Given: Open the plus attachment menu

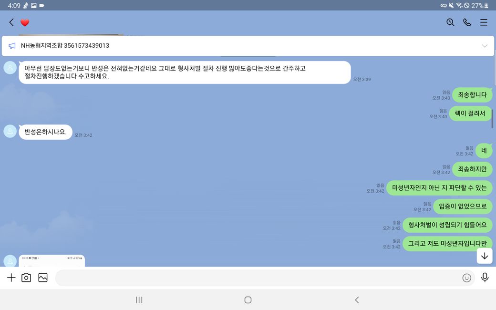Looking at the screenshot, I should 11,278.
